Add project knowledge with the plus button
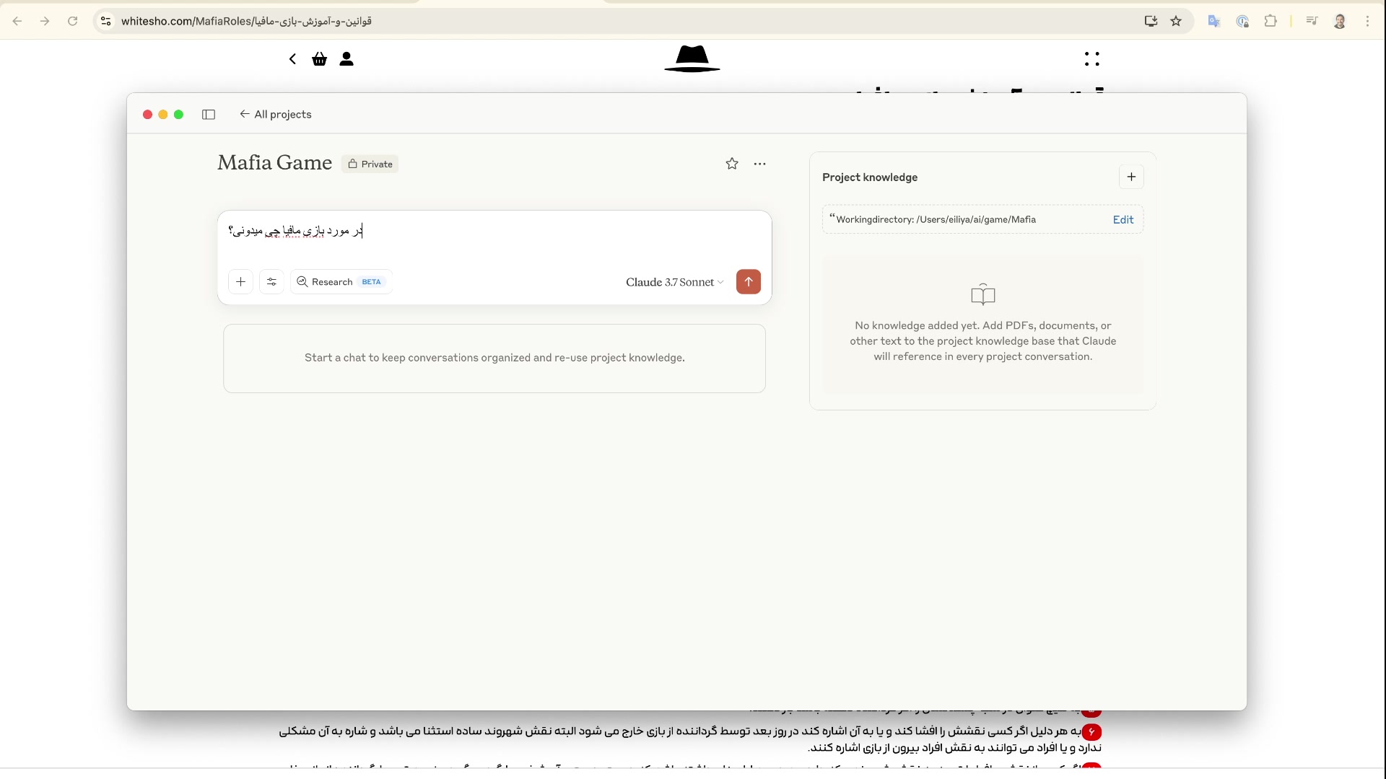This screenshot has height=779, width=1386. click(x=1130, y=177)
